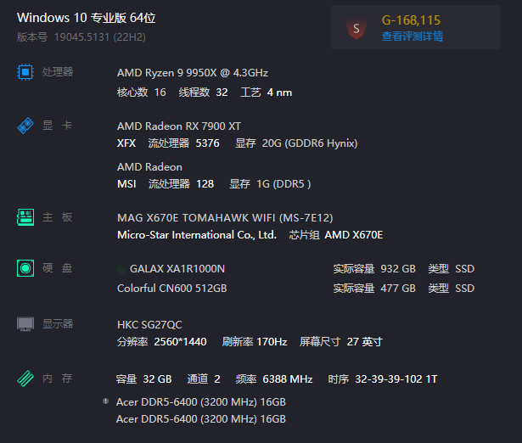Click the motherboard icon
522x443 pixels.
[x=25, y=217]
